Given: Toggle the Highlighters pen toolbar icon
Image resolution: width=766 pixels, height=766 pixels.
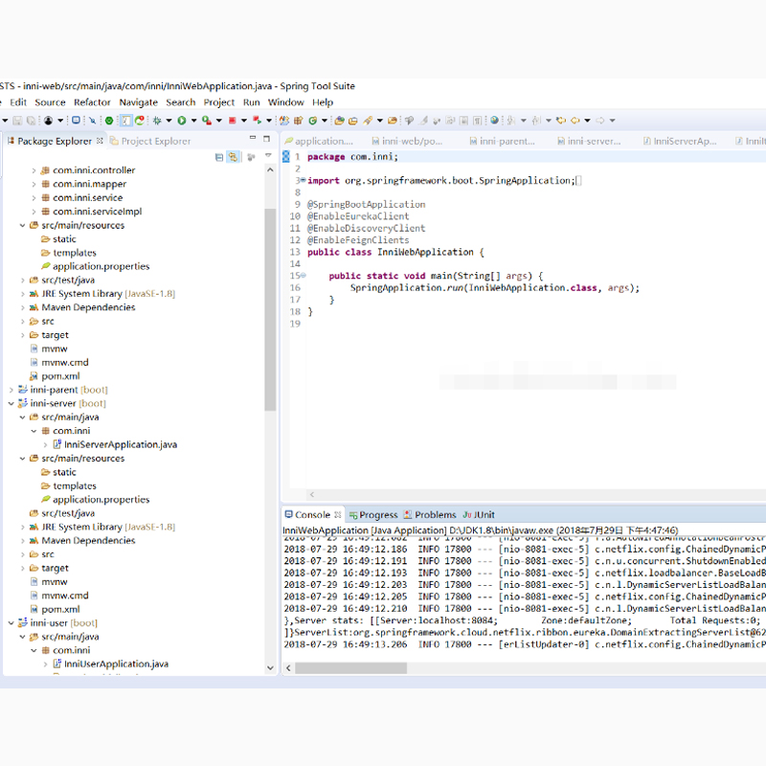Looking at the screenshot, I should pyautogui.click(x=422, y=121).
